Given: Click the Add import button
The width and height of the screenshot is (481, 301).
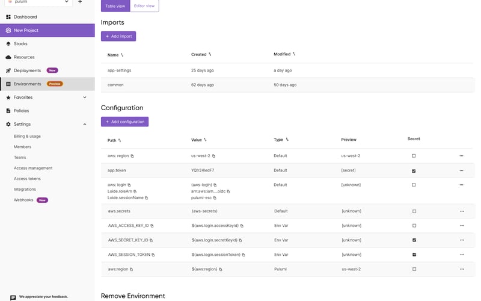Looking at the screenshot, I should click(x=118, y=36).
